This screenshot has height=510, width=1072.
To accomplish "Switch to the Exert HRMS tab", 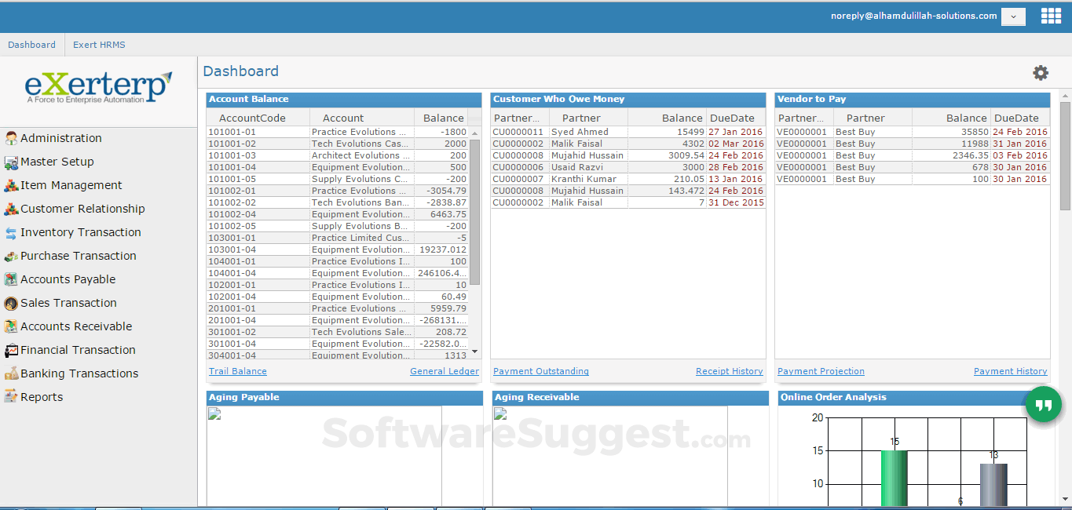I will (99, 45).
